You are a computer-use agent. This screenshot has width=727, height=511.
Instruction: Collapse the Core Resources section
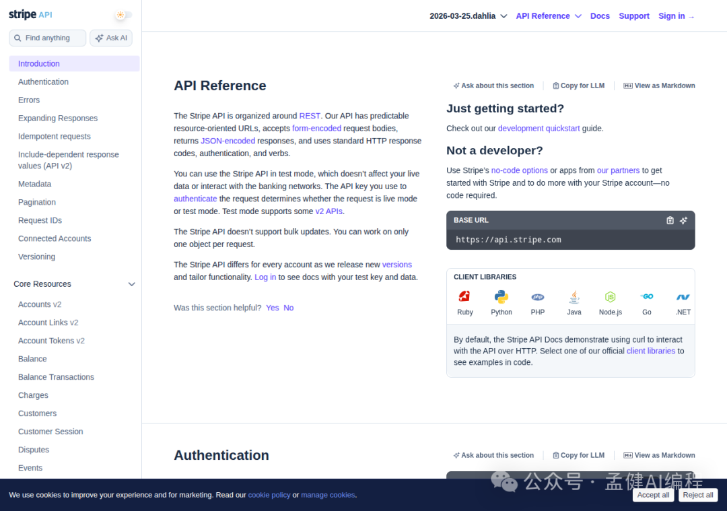[132, 284]
